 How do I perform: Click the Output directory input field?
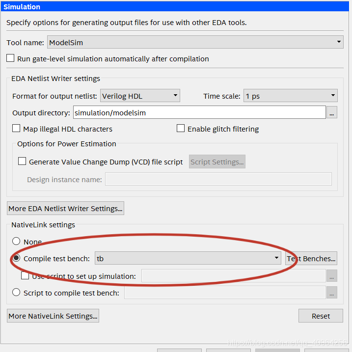199,112
